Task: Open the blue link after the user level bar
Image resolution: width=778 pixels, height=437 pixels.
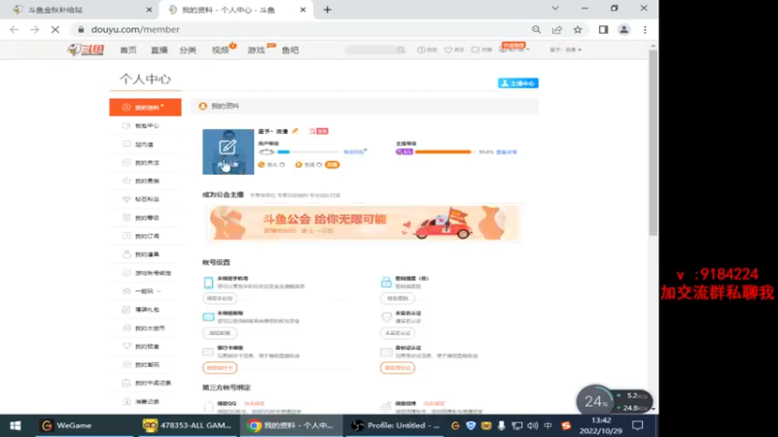Action: (355, 151)
